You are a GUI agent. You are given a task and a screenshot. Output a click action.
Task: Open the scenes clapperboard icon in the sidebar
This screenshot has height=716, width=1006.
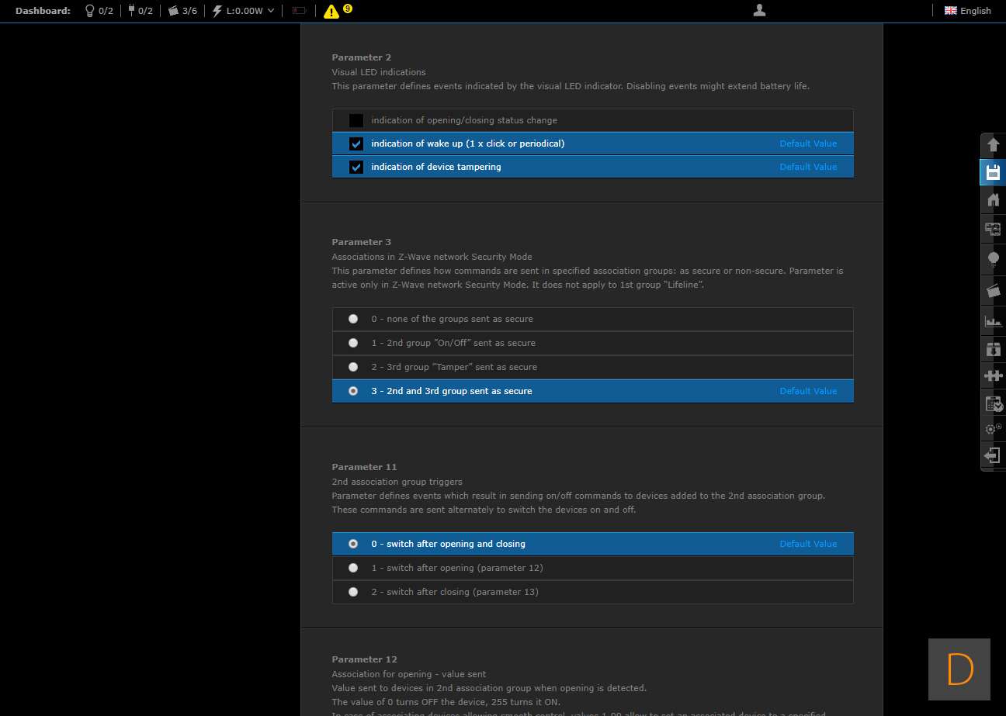(x=993, y=290)
